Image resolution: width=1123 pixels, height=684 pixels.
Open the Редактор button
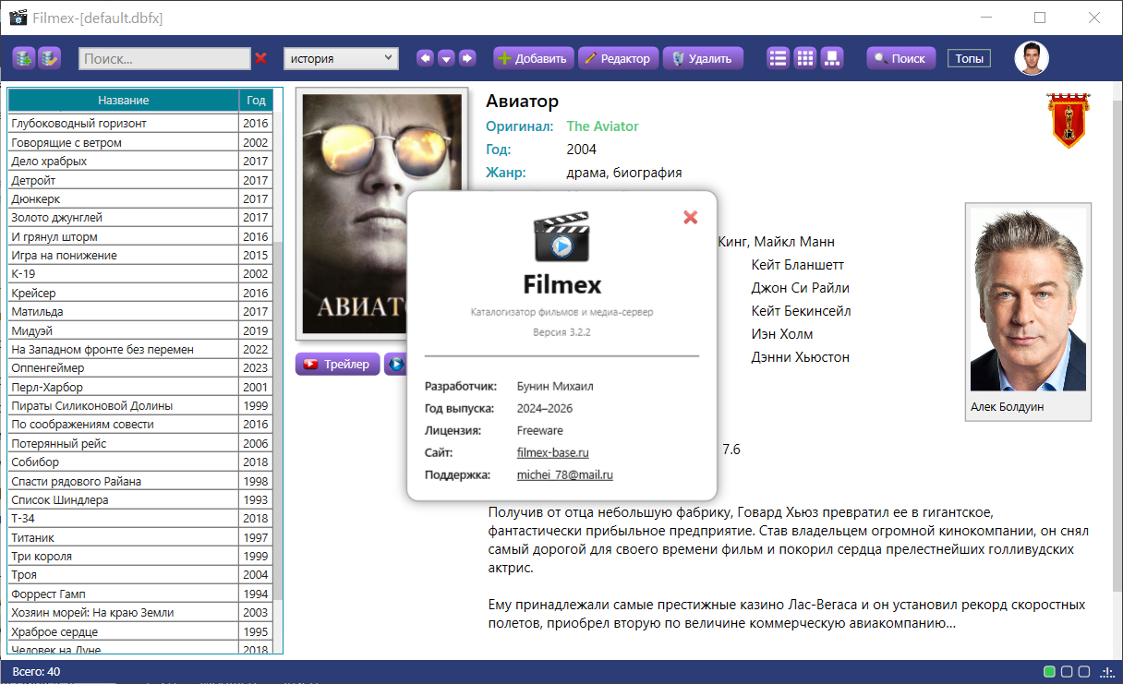(618, 58)
